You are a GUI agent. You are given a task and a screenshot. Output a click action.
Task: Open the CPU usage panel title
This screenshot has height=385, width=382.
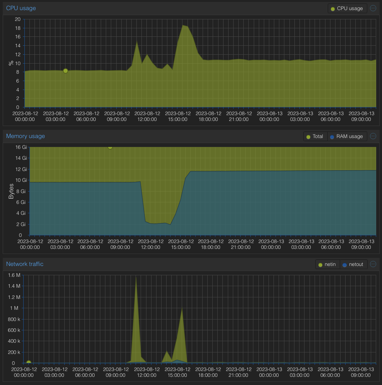21,8
